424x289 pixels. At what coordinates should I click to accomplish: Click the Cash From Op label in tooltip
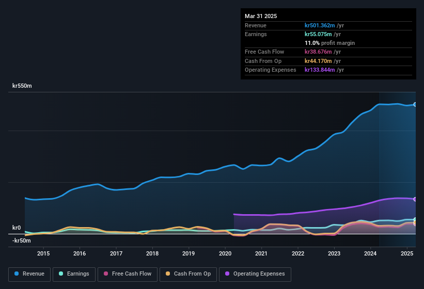[x=263, y=61]
